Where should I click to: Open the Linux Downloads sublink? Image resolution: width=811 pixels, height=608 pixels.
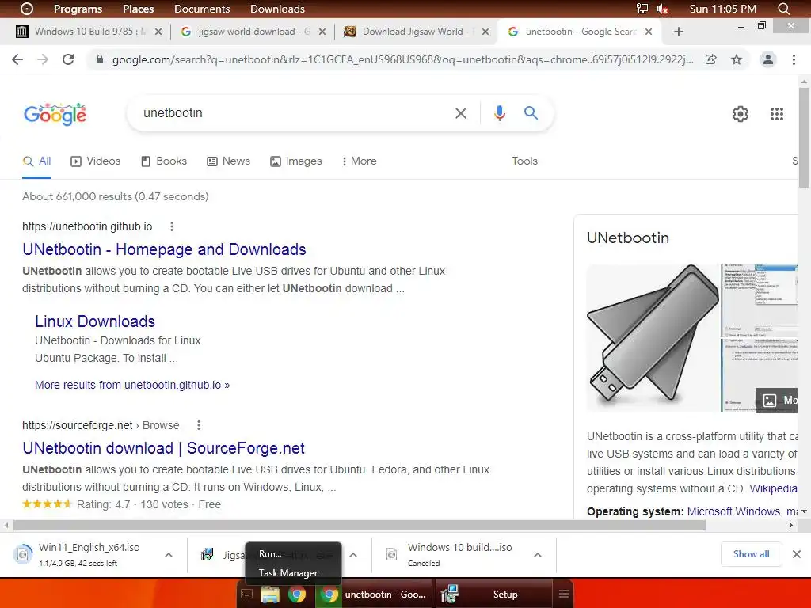click(x=95, y=321)
